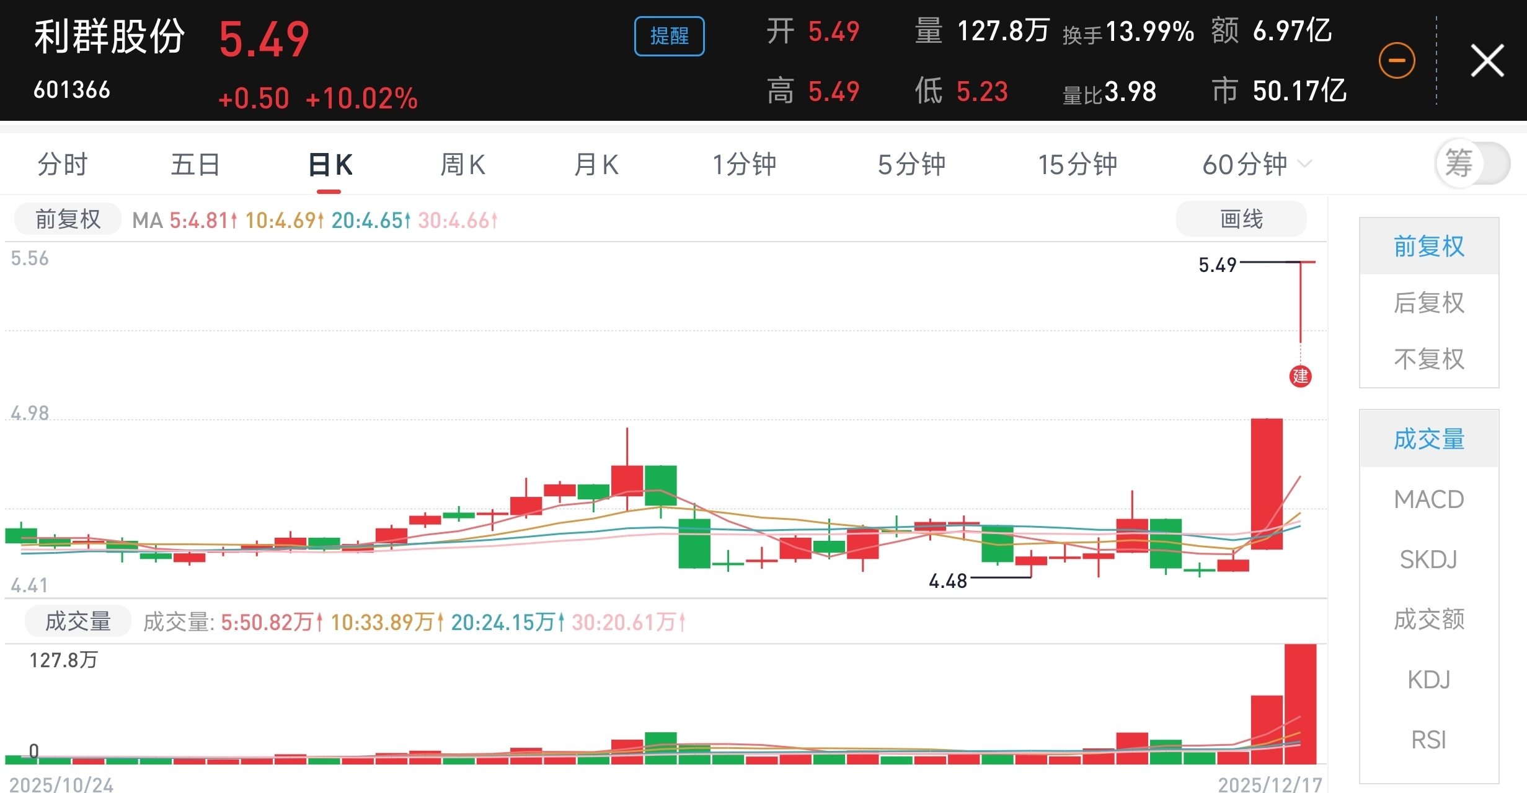Image resolution: width=1527 pixels, height=793 pixels.
Task: Choose RSI indicator option
Action: [x=1428, y=740]
